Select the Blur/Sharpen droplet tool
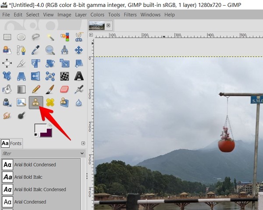 (x=78, y=103)
